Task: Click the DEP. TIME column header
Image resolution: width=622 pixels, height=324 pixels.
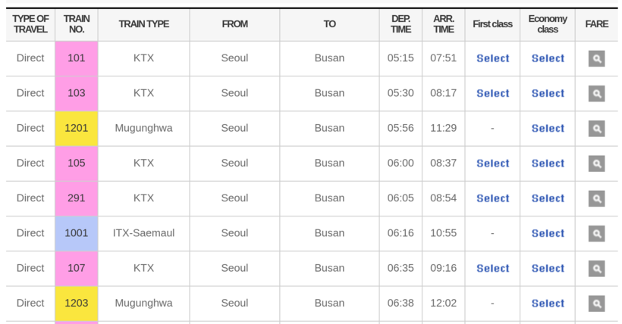Action: (401, 24)
